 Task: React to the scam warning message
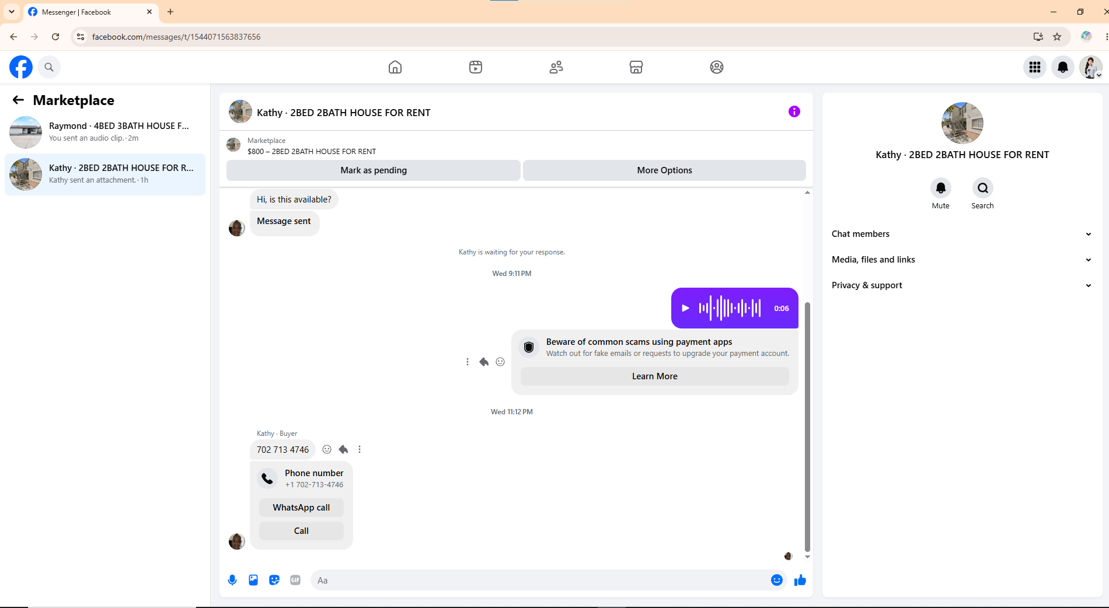pyautogui.click(x=500, y=362)
